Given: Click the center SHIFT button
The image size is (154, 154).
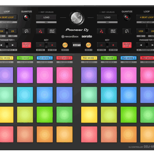Looking at the screenshot, I should click(x=77, y=45).
